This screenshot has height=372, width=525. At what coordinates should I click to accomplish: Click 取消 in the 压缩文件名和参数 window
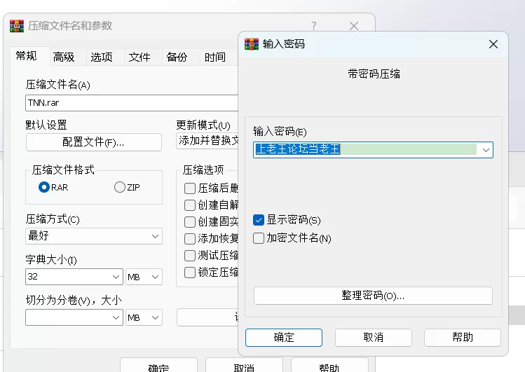(x=244, y=365)
